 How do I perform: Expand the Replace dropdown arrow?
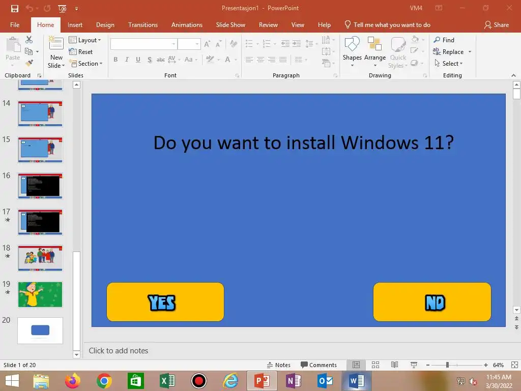click(470, 52)
